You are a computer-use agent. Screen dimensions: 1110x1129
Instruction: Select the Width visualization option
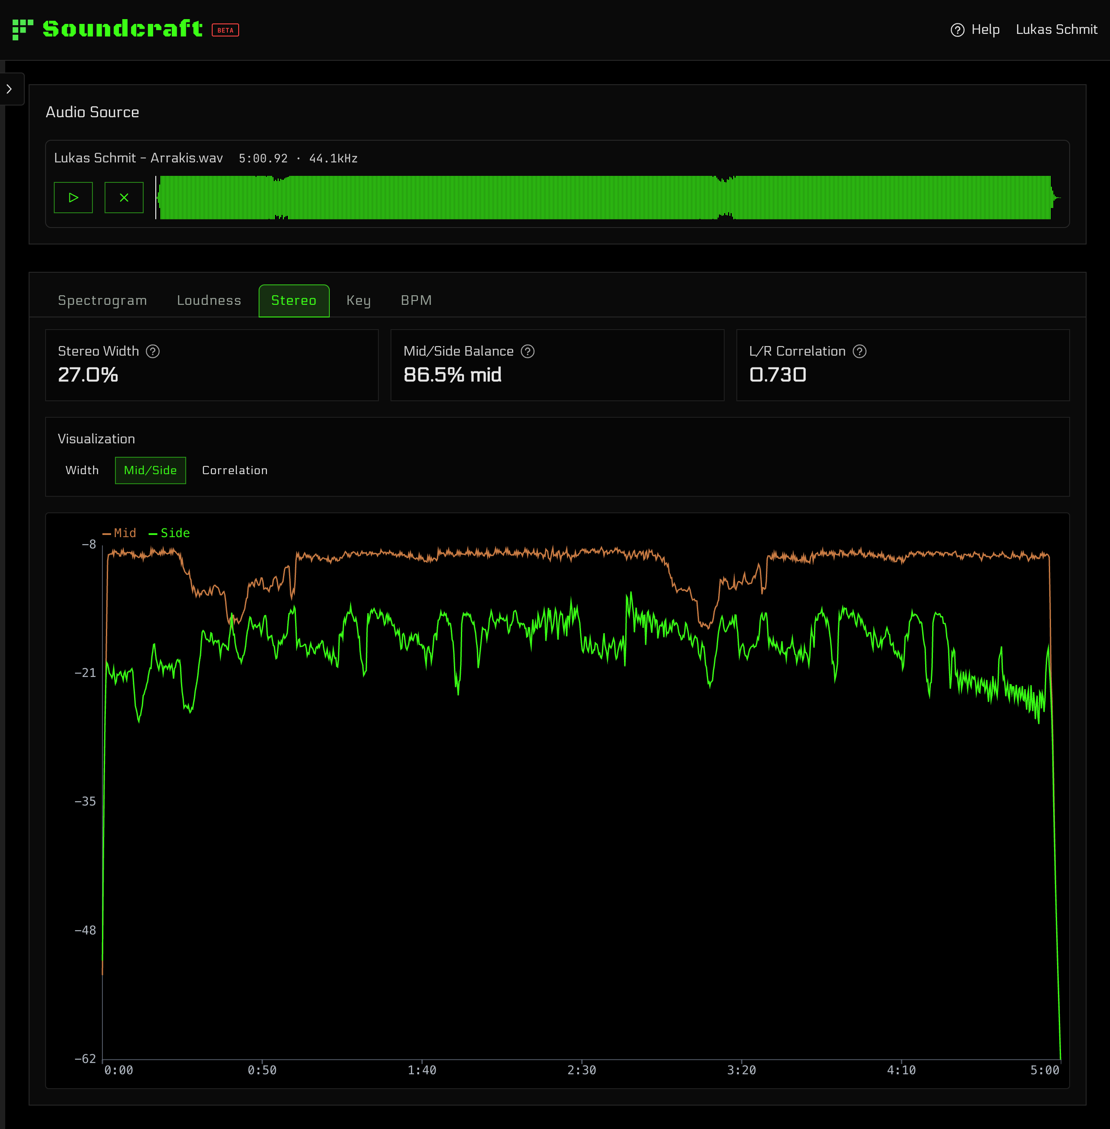pos(82,470)
